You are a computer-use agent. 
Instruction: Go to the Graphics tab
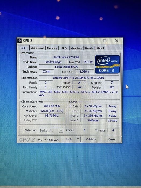click(x=77, y=48)
